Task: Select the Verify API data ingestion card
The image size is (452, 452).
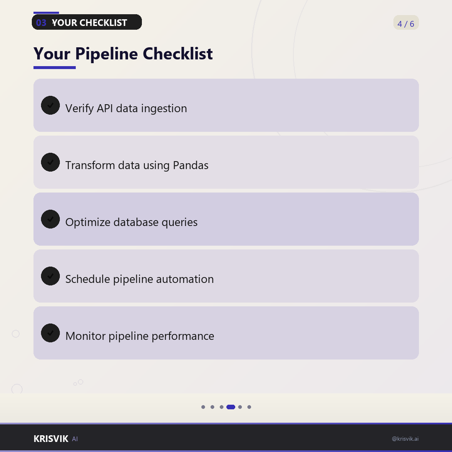Action: pos(226,105)
